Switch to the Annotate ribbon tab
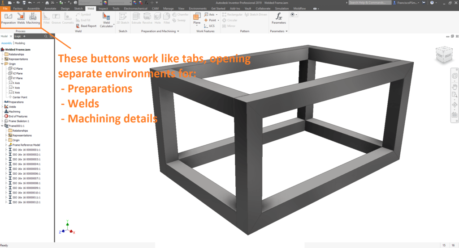The image size is (459, 248). pos(50,8)
